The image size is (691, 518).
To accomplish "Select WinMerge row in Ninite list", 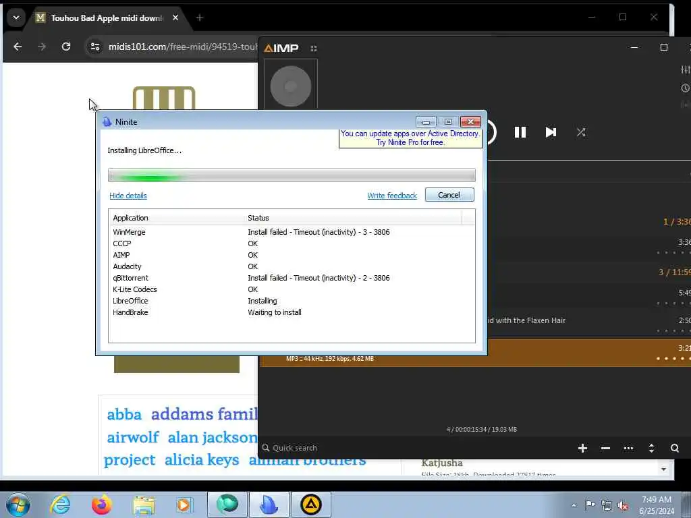I will click(292, 232).
